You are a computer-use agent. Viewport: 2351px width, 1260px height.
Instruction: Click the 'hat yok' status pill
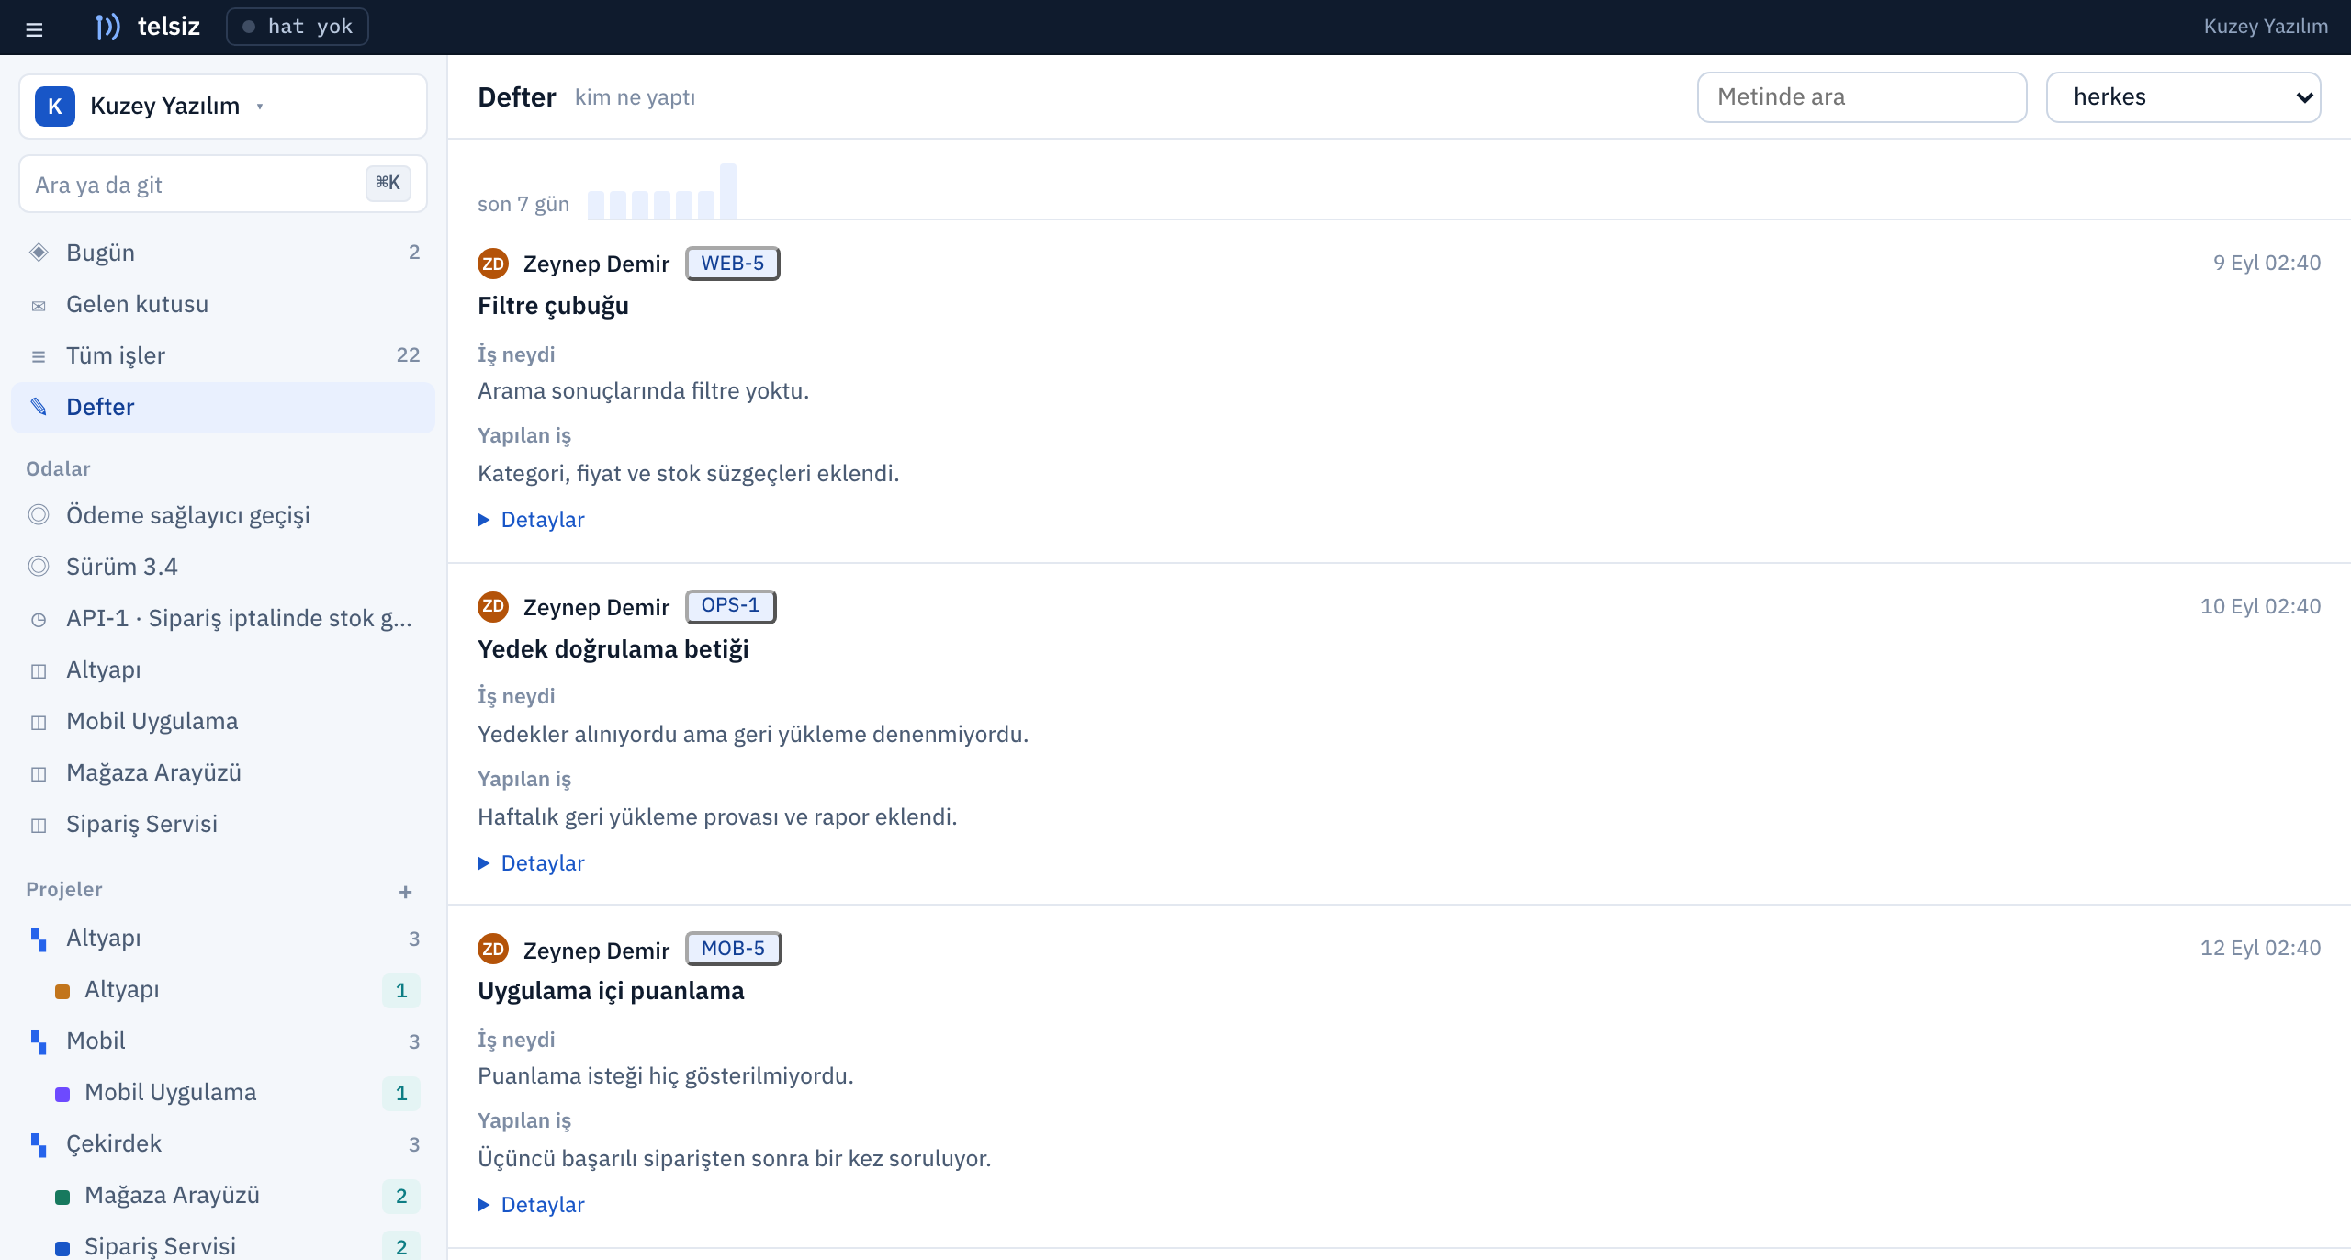[x=298, y=27]
